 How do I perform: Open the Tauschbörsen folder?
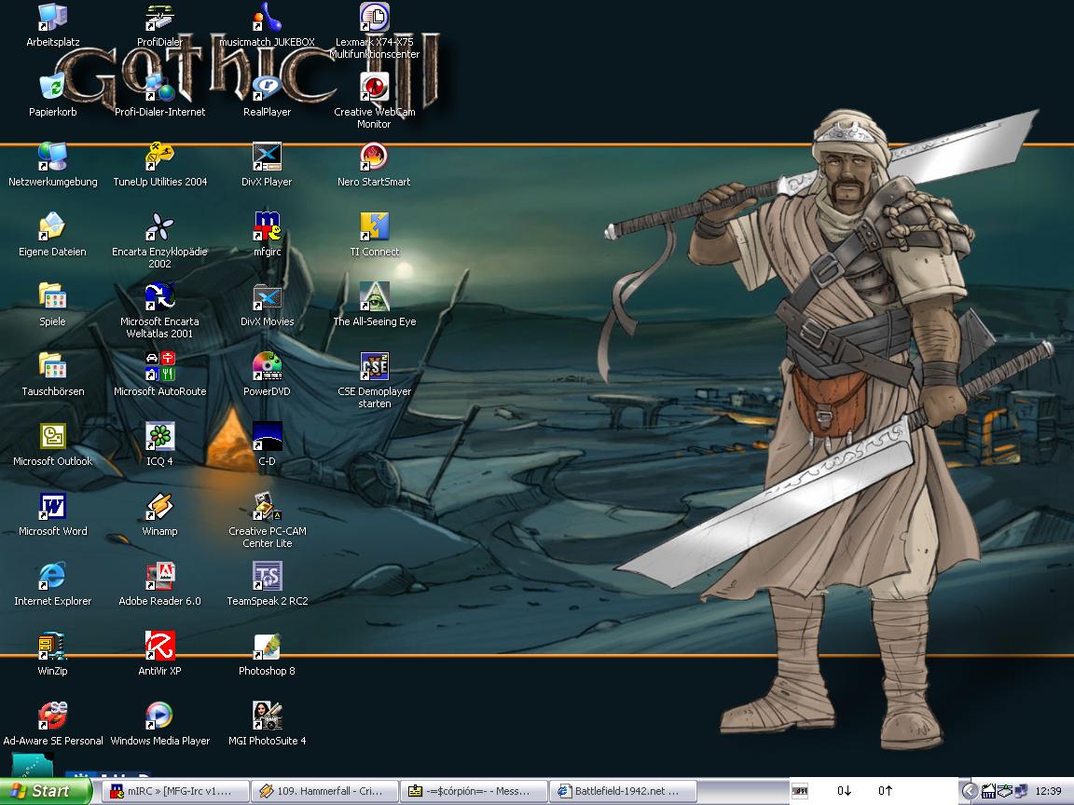click(x=52, y=375)
